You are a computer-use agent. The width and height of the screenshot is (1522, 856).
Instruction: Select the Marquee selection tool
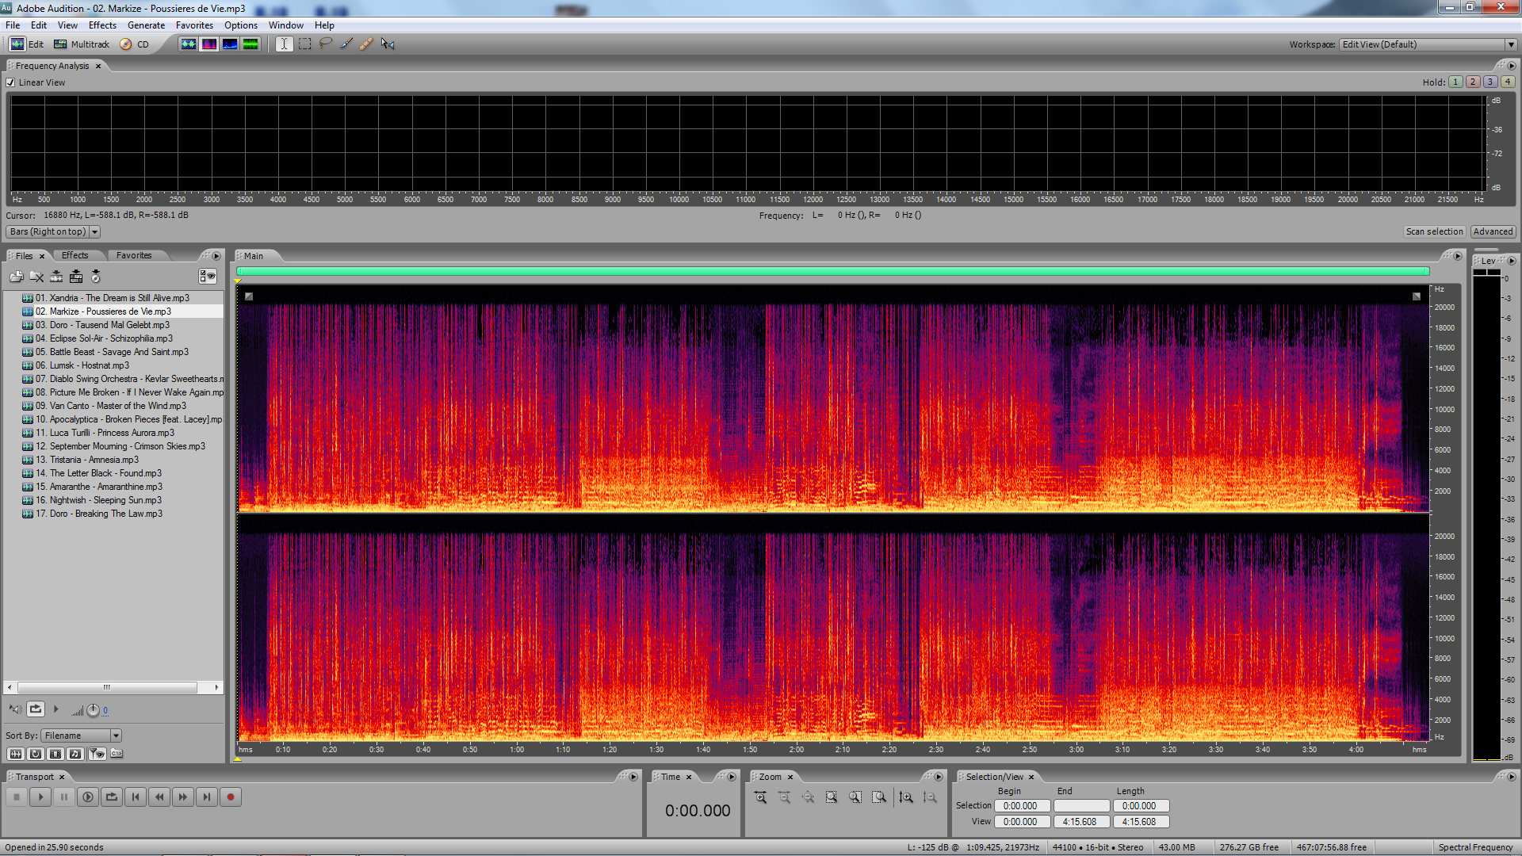pos(304,44)
